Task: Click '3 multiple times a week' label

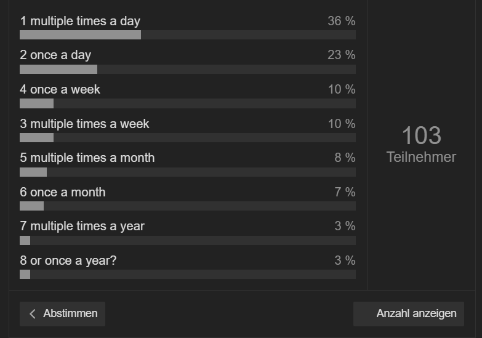Action: (84, 124)
